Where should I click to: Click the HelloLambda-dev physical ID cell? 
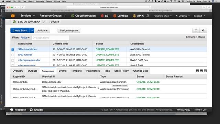pyautogui.click(x=52, y=82)
